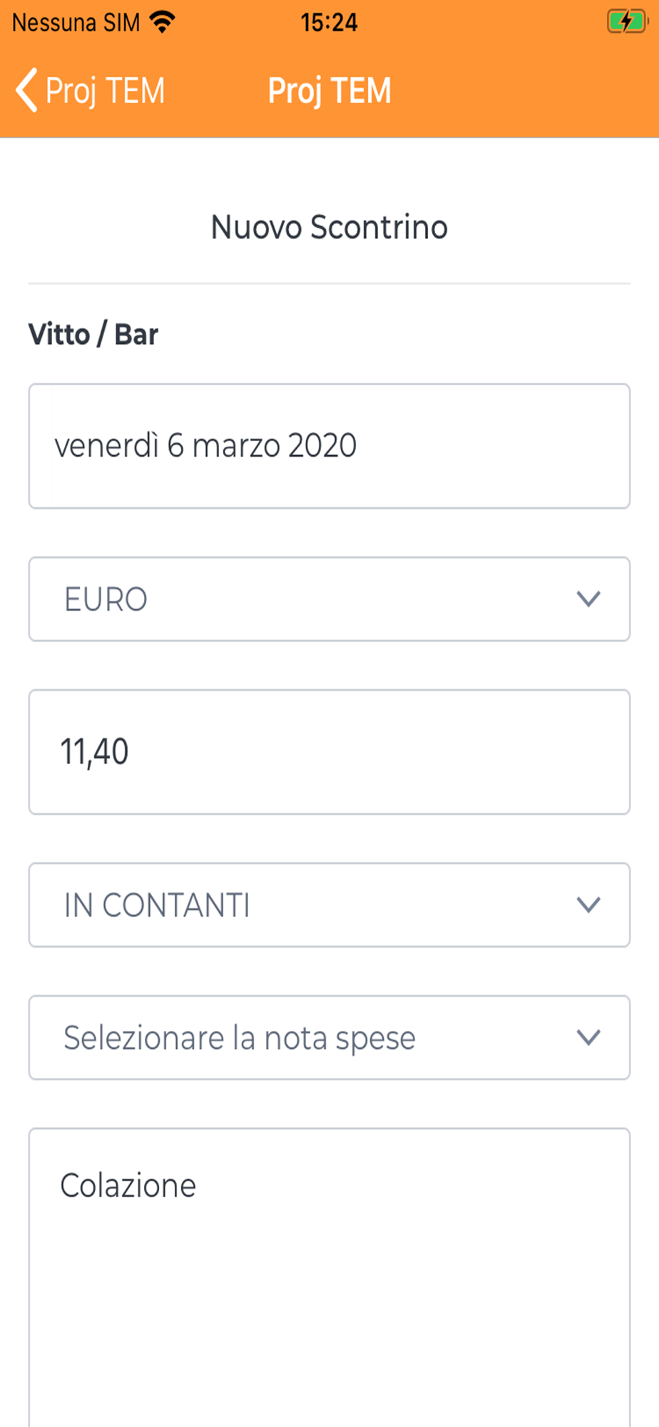Click the Colazione text in the notes
Viewport: 659px width, 1427px height.
coord(128,1185)
